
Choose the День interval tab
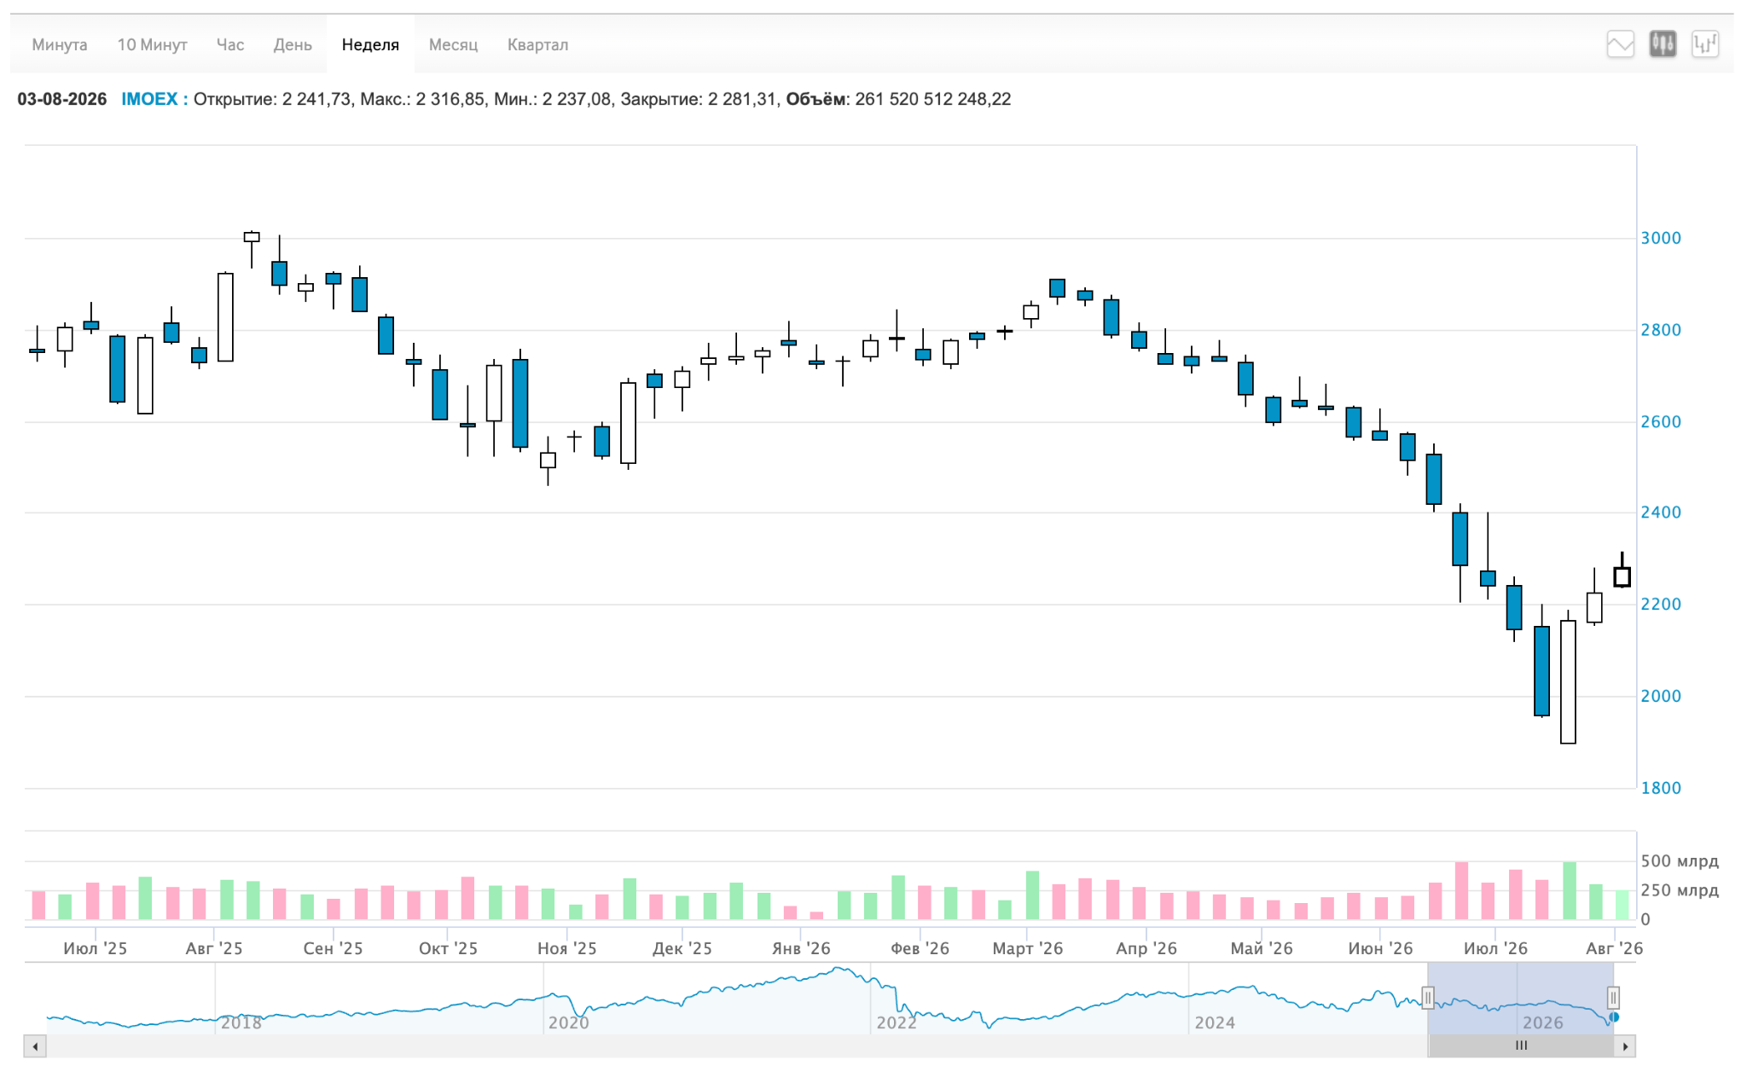point(293,44)
